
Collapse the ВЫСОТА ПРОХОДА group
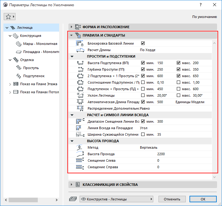tap(72, 141)
